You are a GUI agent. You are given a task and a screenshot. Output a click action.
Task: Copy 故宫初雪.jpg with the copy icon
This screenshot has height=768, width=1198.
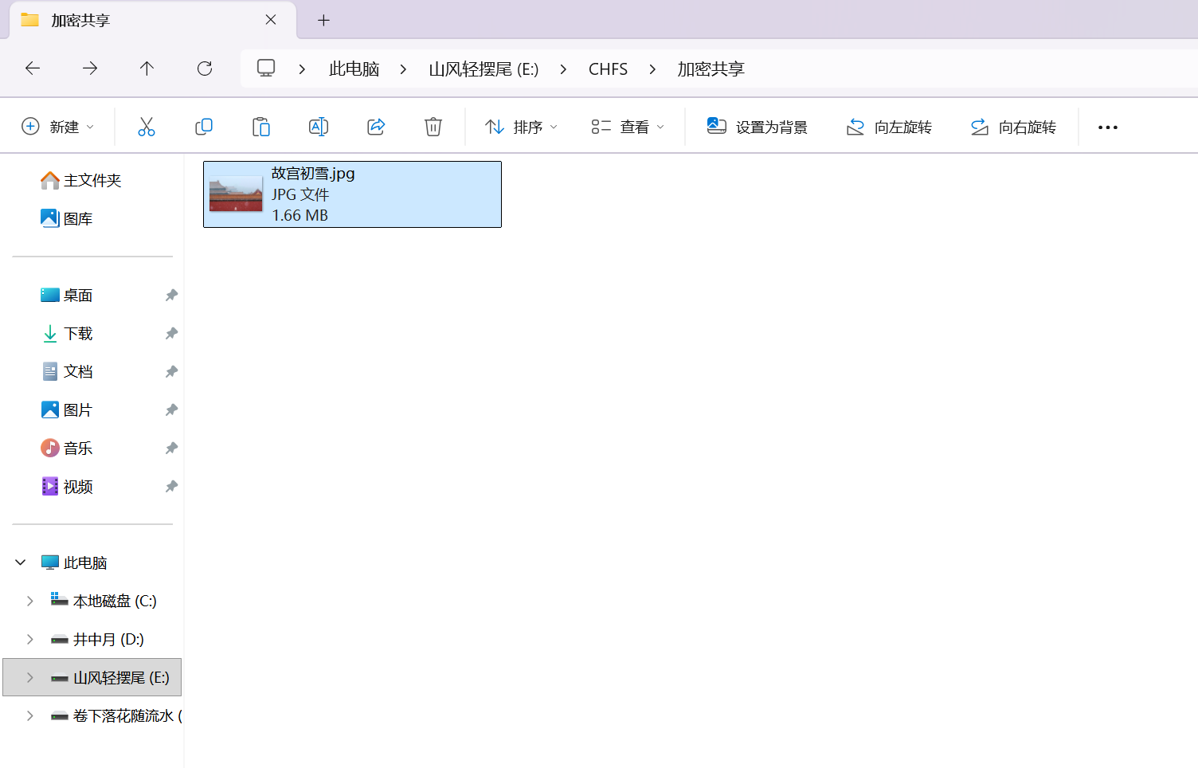pos(204,126)
